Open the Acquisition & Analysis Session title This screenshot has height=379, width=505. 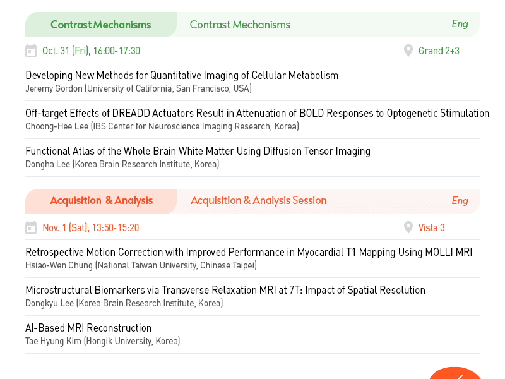click(259, 200)
